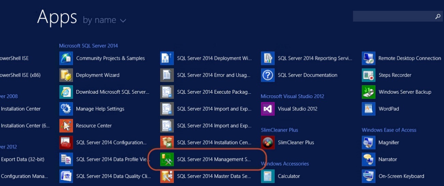Launch Magnifier
The height and width of the screenshot is (186, 444).
[x=381, y=143]
